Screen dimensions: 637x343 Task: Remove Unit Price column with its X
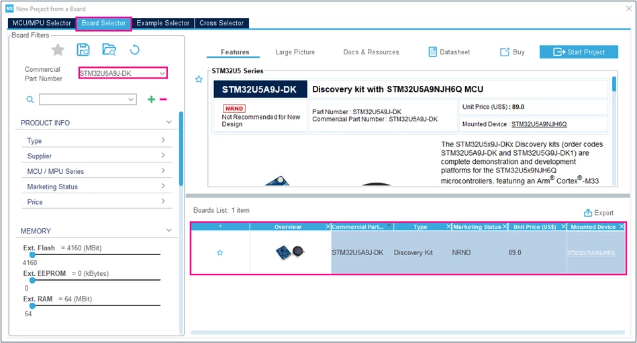(x=563, y=227)
